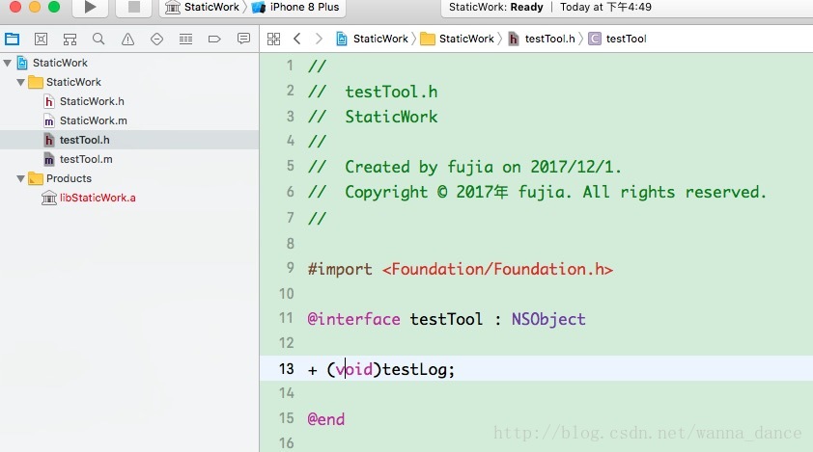This screenshot has height=452, width=813.
Task: Select the StaticWork folder row
Action: click(129, 82)
